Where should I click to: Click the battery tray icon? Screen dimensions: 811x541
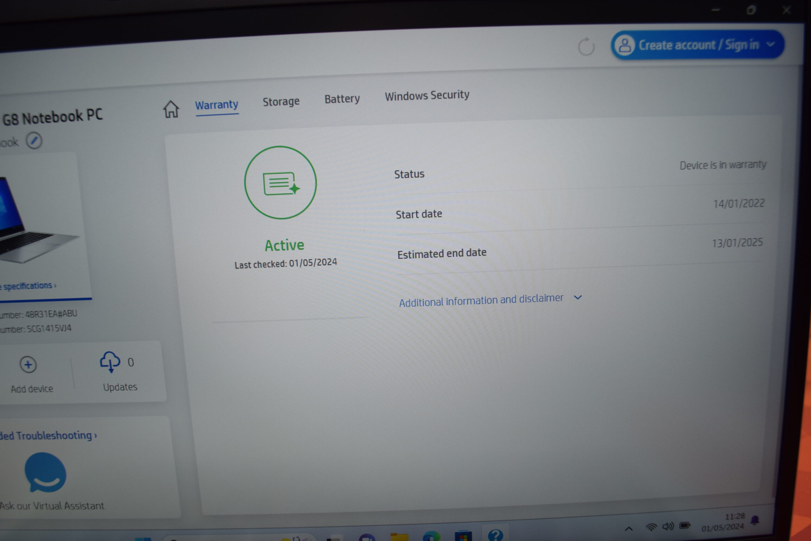[685, 525]
